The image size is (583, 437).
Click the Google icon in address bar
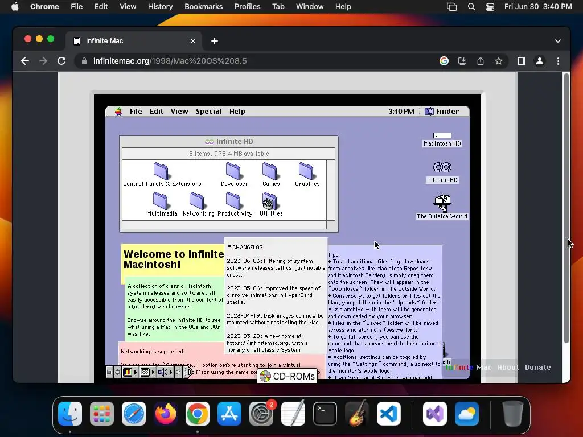444,61
